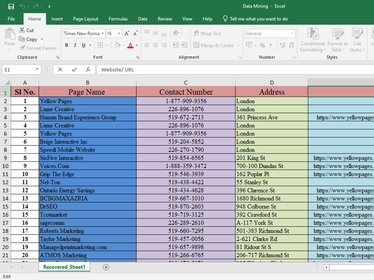Viewport: 374px width, 280px height.
Task: Click the Align Right icon
Action: click(x=164, y=45)
